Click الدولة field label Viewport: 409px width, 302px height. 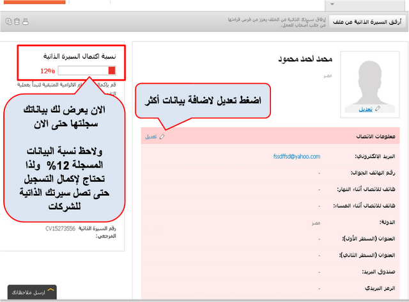(387, 222)
